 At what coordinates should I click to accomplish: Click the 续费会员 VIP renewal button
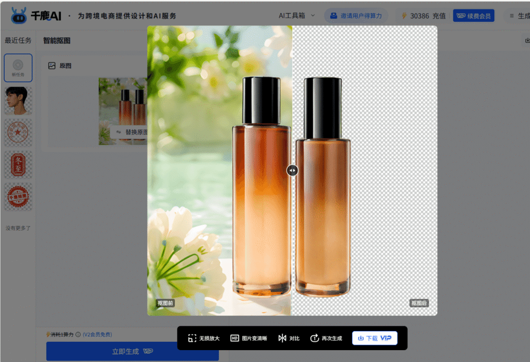point(473,16)
